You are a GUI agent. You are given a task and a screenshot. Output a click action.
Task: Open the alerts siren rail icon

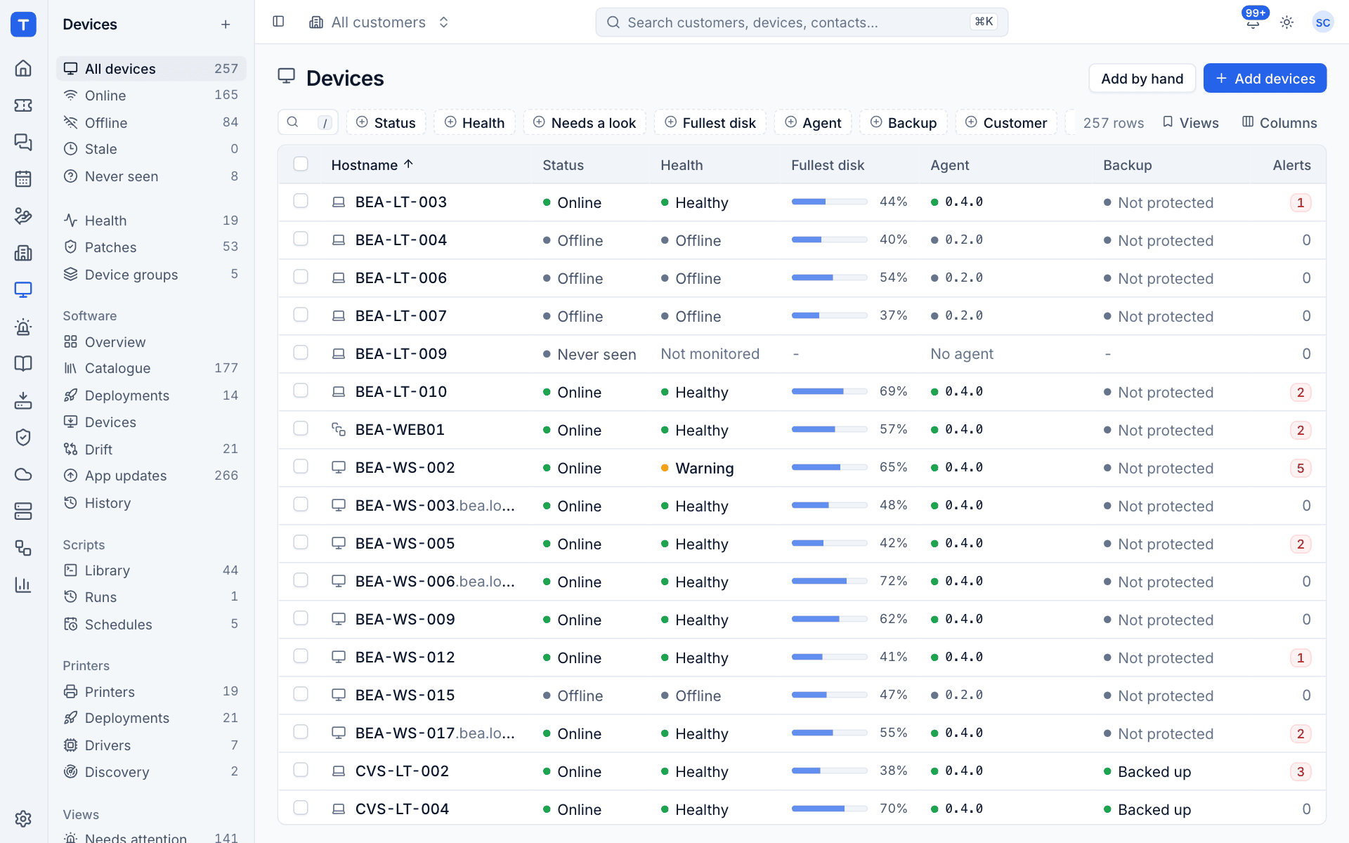click(23, 327)
